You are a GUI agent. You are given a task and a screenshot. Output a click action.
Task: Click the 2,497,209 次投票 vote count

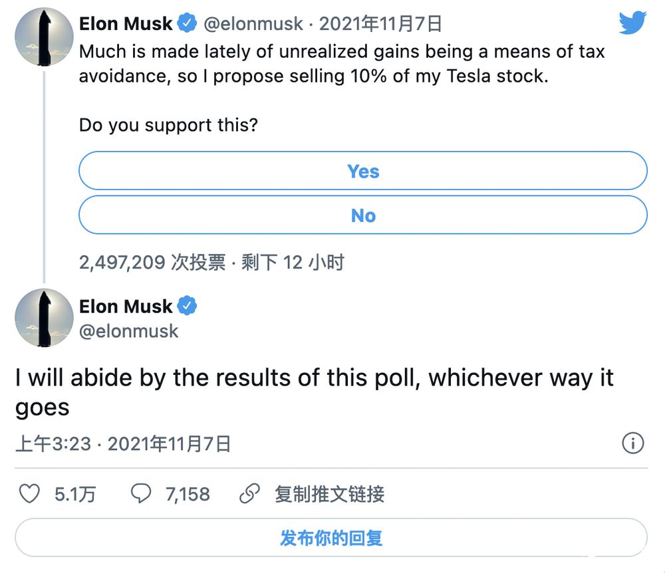tap(153, 263)
